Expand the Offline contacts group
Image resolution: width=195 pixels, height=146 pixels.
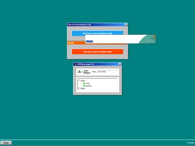tap(79, 88)
